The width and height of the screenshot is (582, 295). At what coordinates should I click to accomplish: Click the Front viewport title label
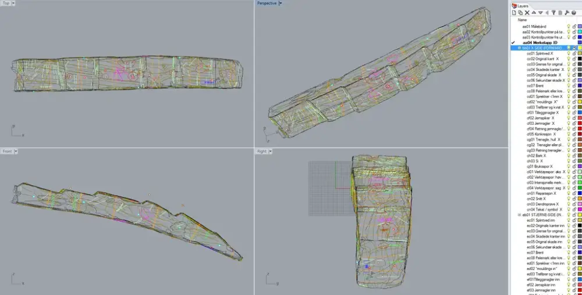tap(7, 151)
